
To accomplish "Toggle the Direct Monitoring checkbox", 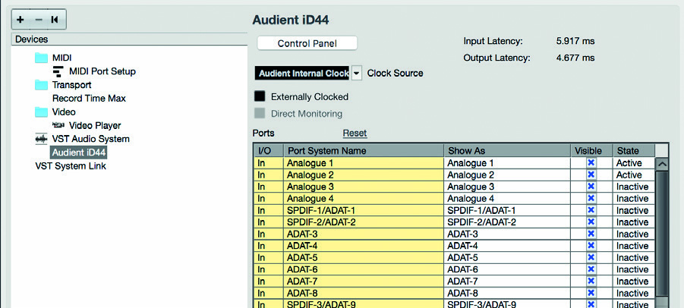I will coord(260,114).
